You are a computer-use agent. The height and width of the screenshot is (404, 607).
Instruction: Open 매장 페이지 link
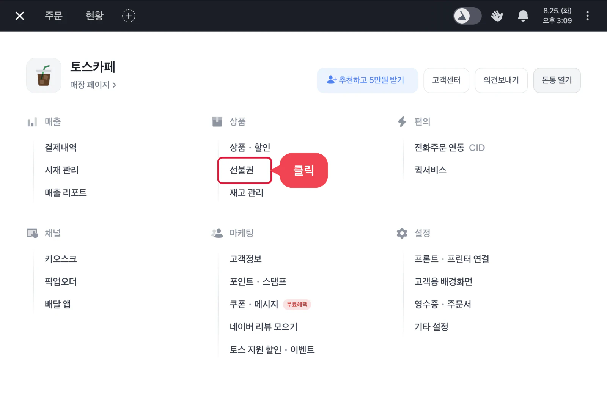tap(93, 85)
